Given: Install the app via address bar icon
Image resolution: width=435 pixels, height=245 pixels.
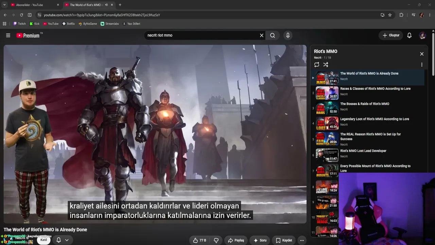Looking at the screenshot, I should click(383, 15).
